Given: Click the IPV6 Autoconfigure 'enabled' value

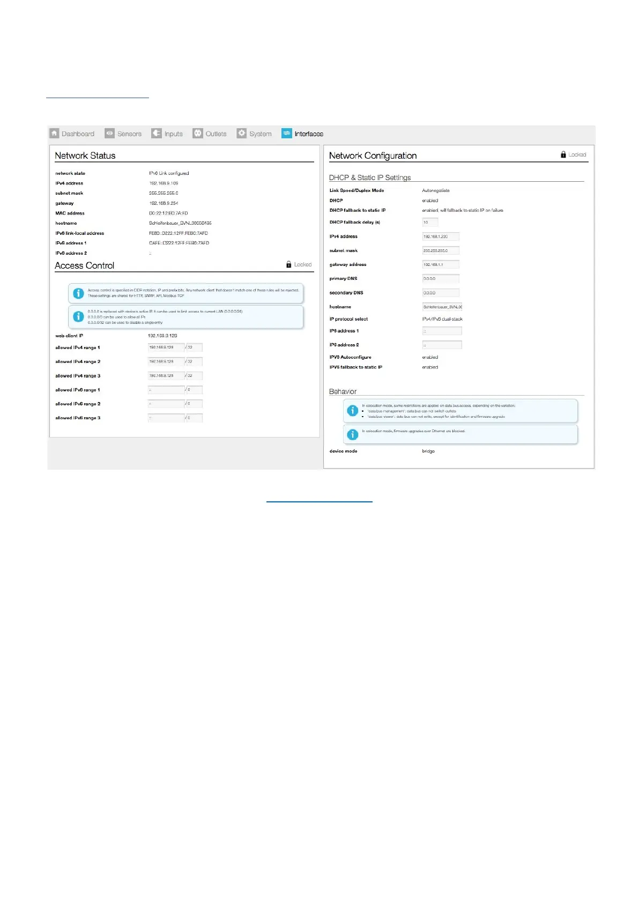Looking at the screenshot, I should click(430, 357).
